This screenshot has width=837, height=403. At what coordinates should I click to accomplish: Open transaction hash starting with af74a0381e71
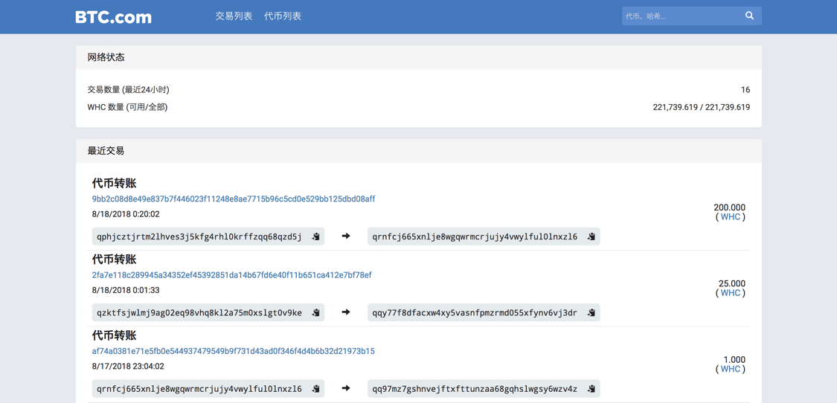point(234,351)
